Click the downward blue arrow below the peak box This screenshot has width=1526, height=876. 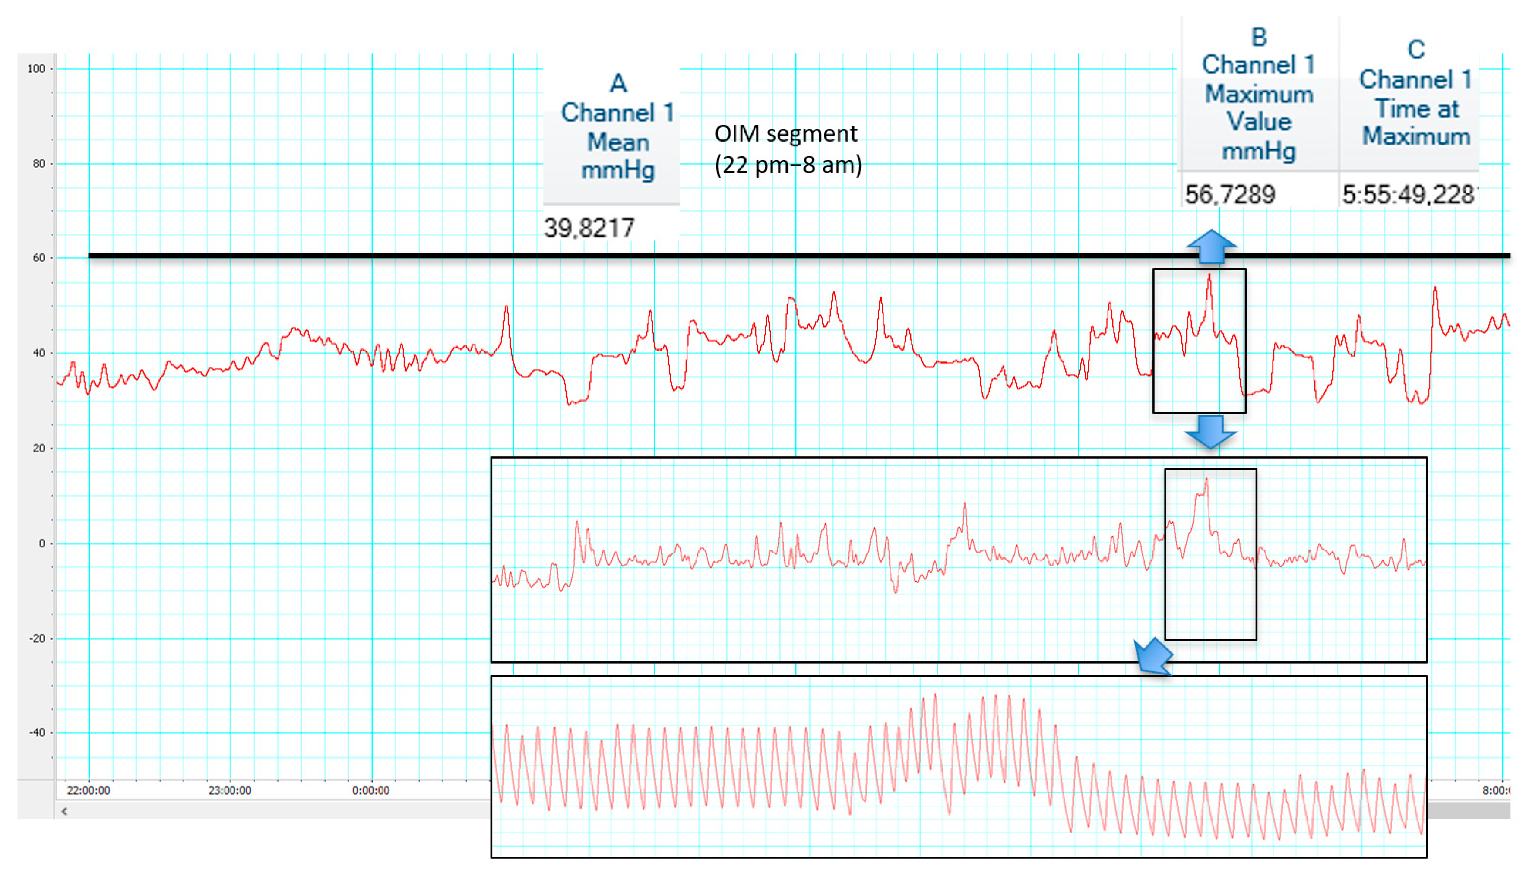click(x=1211, y=431)
